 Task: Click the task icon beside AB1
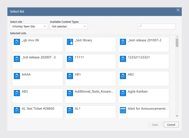click(70, 76)
